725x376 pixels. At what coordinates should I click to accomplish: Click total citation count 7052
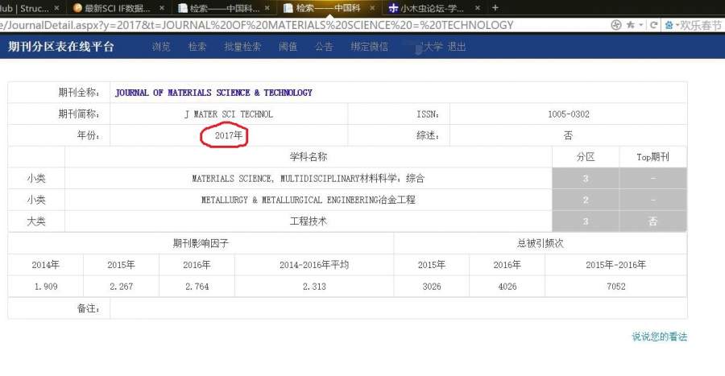(x=616, y=287)
